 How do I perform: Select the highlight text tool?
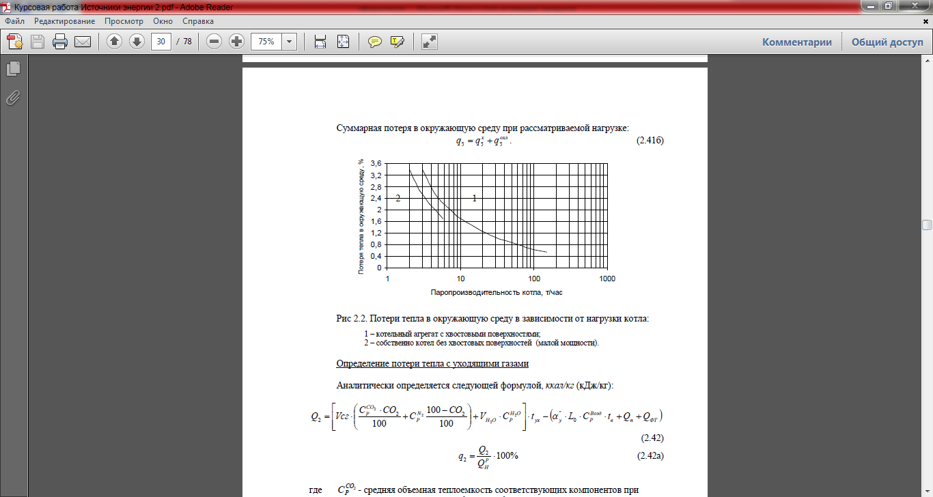coord(398,42)
